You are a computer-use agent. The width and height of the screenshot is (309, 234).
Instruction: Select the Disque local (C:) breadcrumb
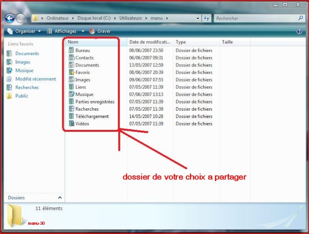click(94, 18)
